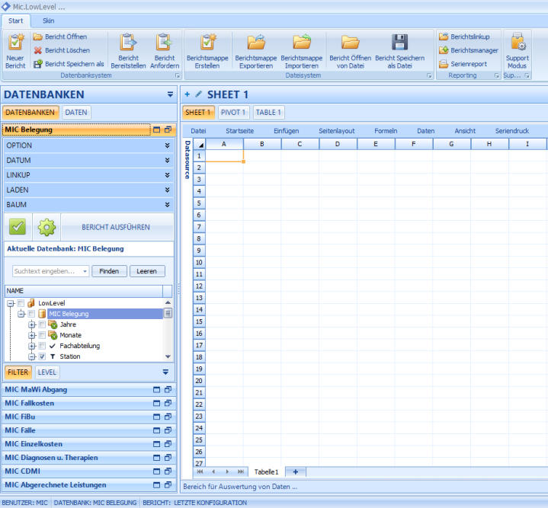The height and width of the screenshot is (508, 548).
Task: Click the BERICHT AUSFÜHREN button
Action: click(x=116, y=227)
